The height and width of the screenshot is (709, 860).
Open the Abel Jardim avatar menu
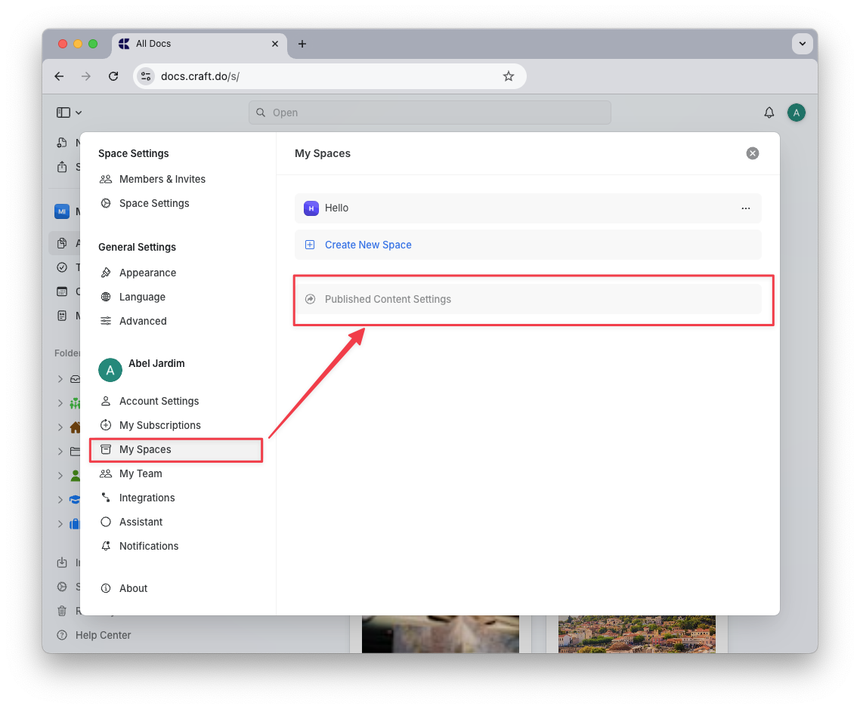[110, 370]
